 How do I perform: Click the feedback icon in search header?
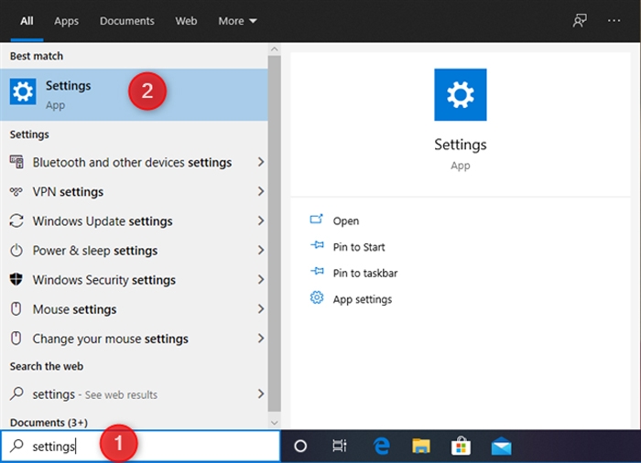pyautogui.click(x=580, y=20)
